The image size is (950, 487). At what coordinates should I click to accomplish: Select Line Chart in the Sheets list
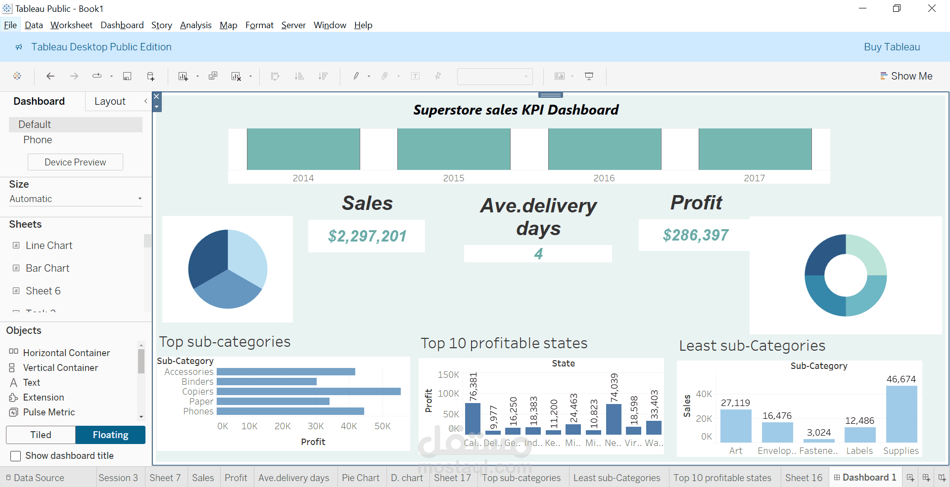coord(49,245)
